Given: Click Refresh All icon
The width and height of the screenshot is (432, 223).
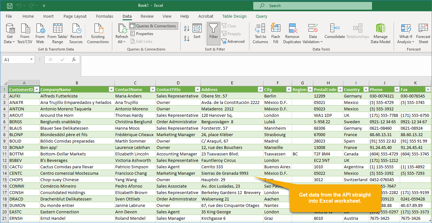Looking at the screenshot, I should pos(122,33).
